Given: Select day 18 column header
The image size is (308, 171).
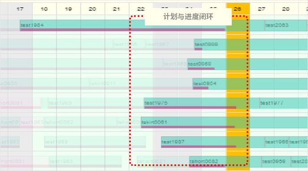Looking at the screenshot, I should [x=44, y=9].
